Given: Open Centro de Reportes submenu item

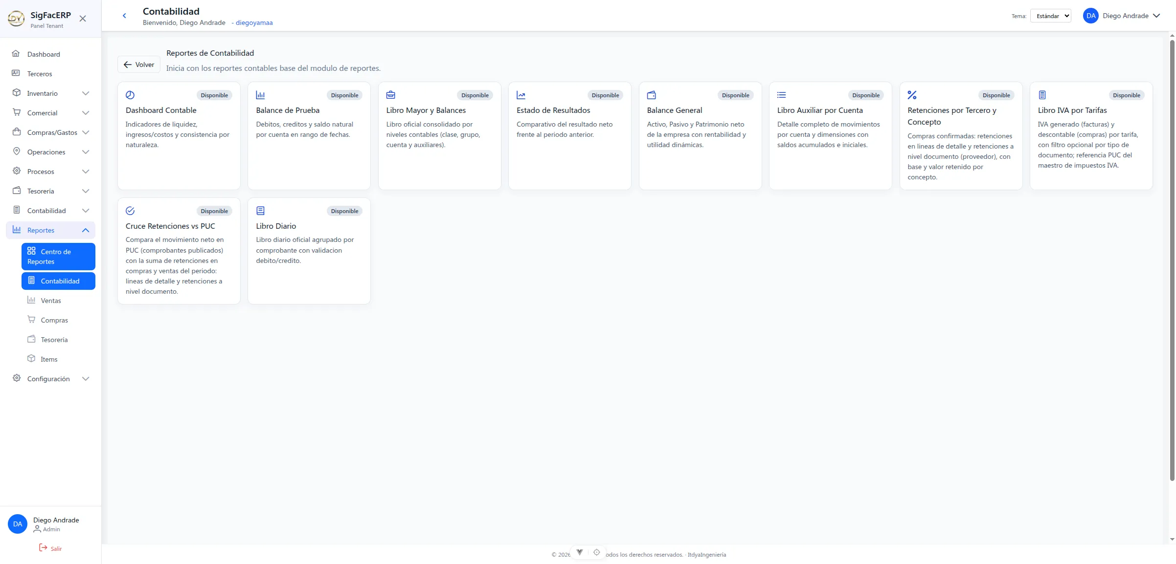Looking at the screenshot, I should 58,256.
